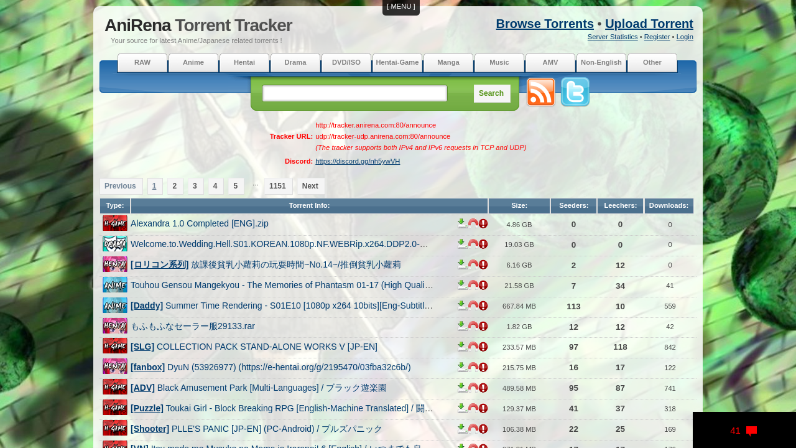The height and width of the screenshot is (448, 796).
Task: Jump to last page 1151
Action: coord(277,186)
